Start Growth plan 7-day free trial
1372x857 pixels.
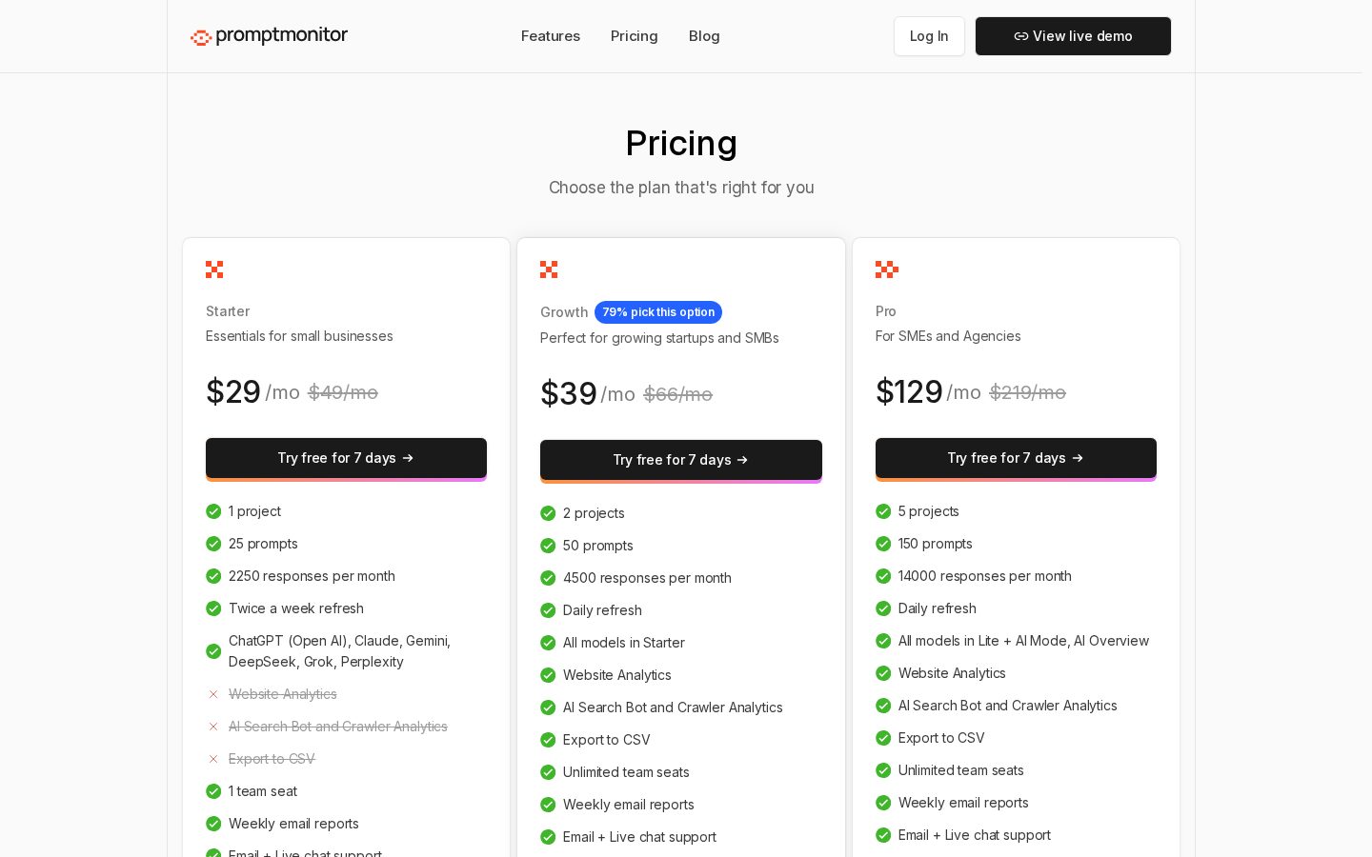[x=681, y=461]
